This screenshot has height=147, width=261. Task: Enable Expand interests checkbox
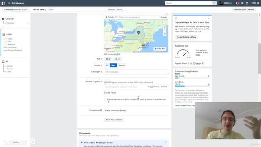pos(105,100)
